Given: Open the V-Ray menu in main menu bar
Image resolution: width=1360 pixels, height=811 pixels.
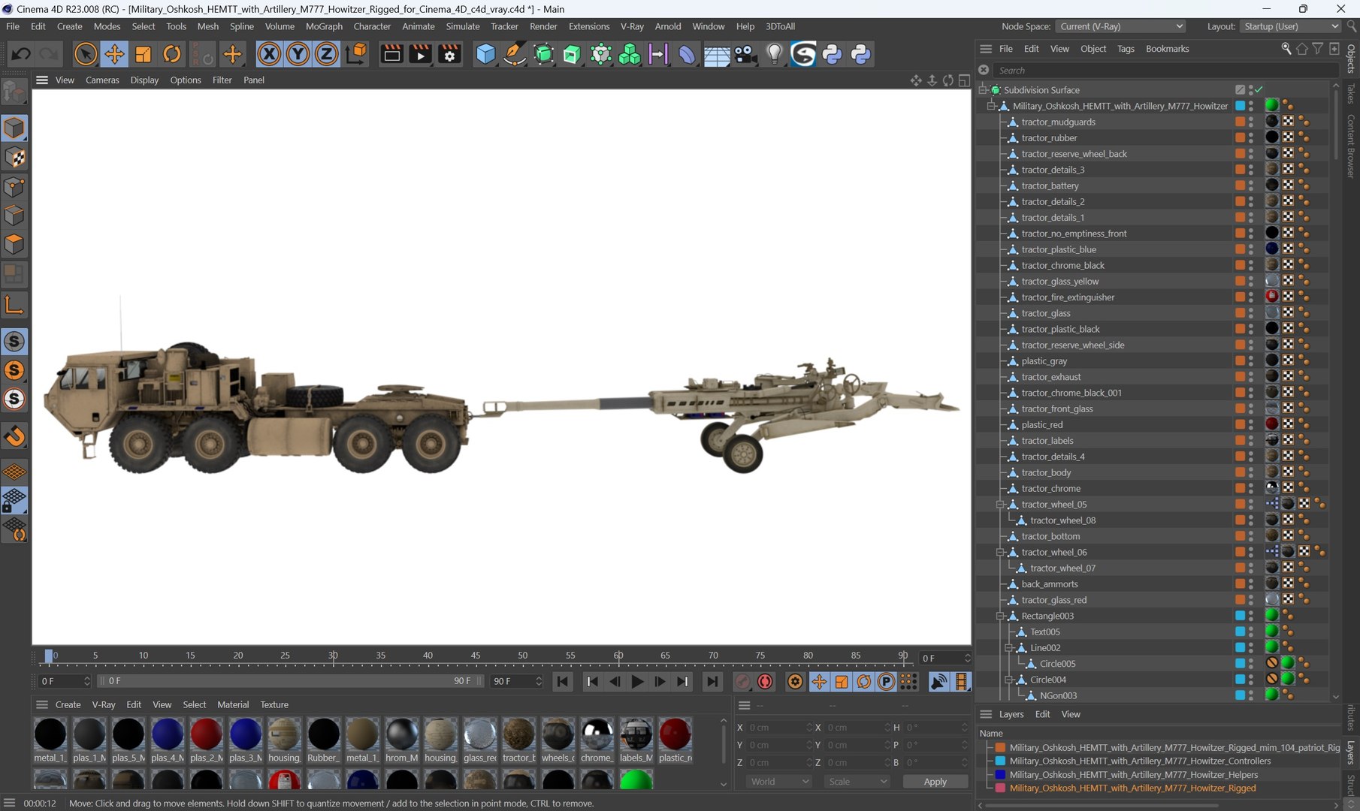Looking at the screenshot, I should [632, 26].
